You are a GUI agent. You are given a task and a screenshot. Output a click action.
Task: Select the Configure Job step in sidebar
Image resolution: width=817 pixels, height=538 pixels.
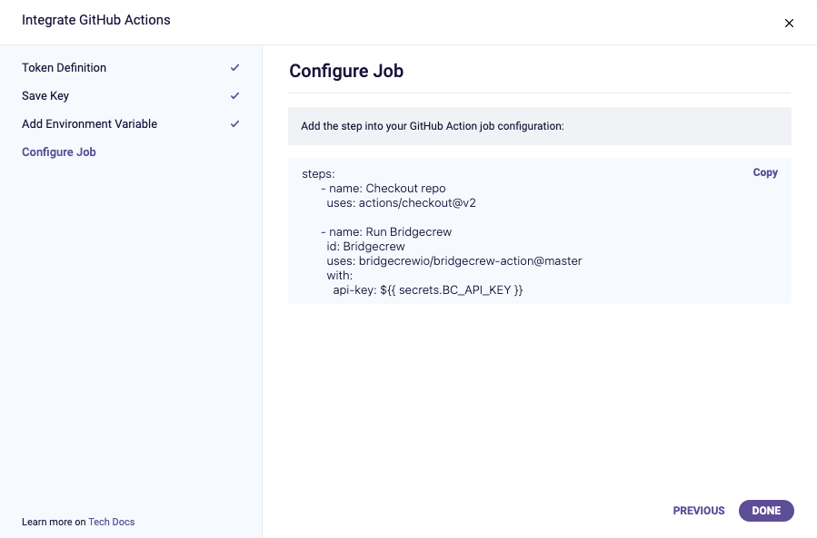[x=59, y=152]
